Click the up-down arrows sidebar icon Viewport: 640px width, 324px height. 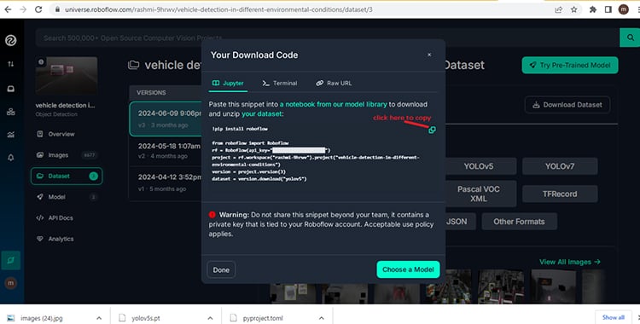pos(10,64)
